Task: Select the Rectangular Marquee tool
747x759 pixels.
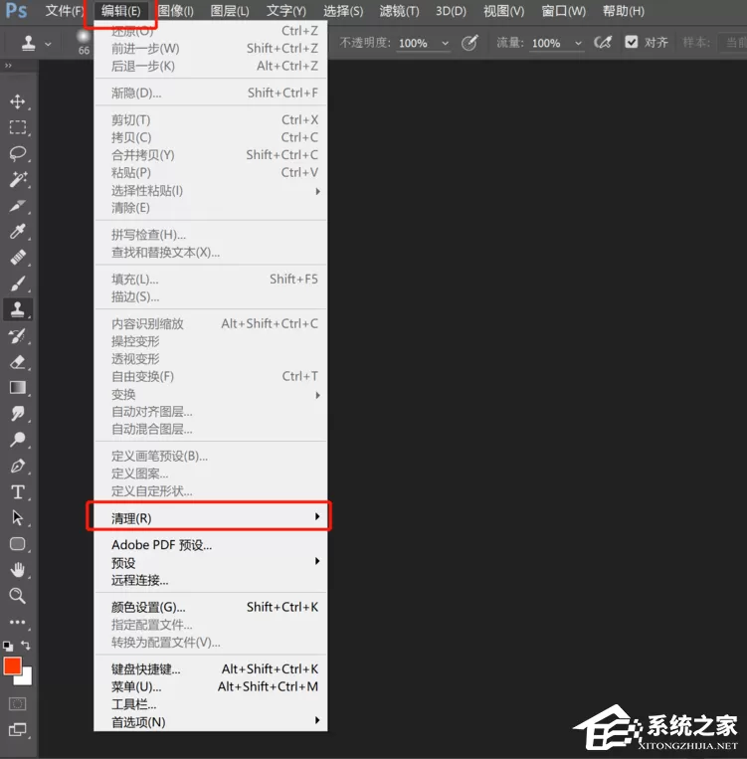Action: pyautogui.click(x=18, y=127)
